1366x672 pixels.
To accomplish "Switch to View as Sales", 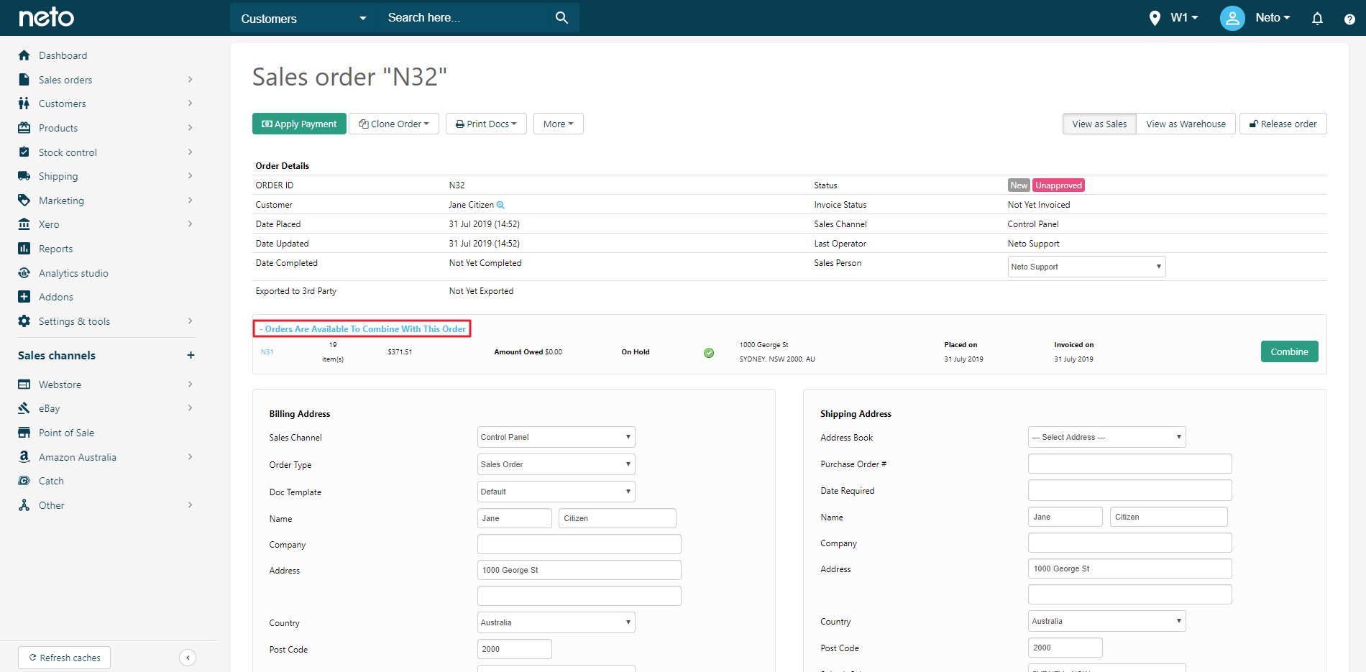I will point(1099,124).
